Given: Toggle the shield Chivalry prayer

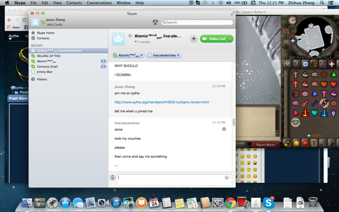Looking at the screenshot, I should 334,113.
